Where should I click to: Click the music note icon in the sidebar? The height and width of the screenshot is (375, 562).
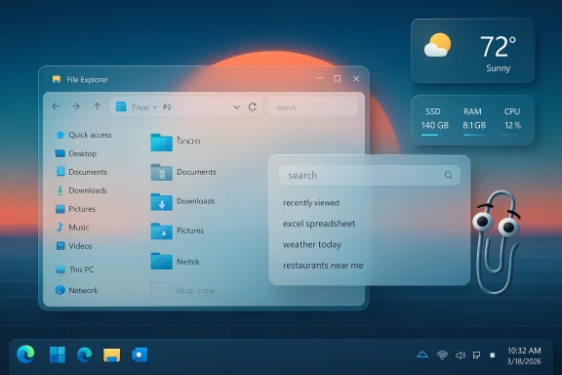[60, 228]
